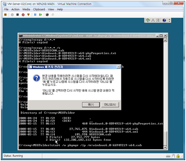Viewport: 186px width, 161px height.
Task: Click the 아니요(N) button in the dialog
Action: [x=110, y=104]
